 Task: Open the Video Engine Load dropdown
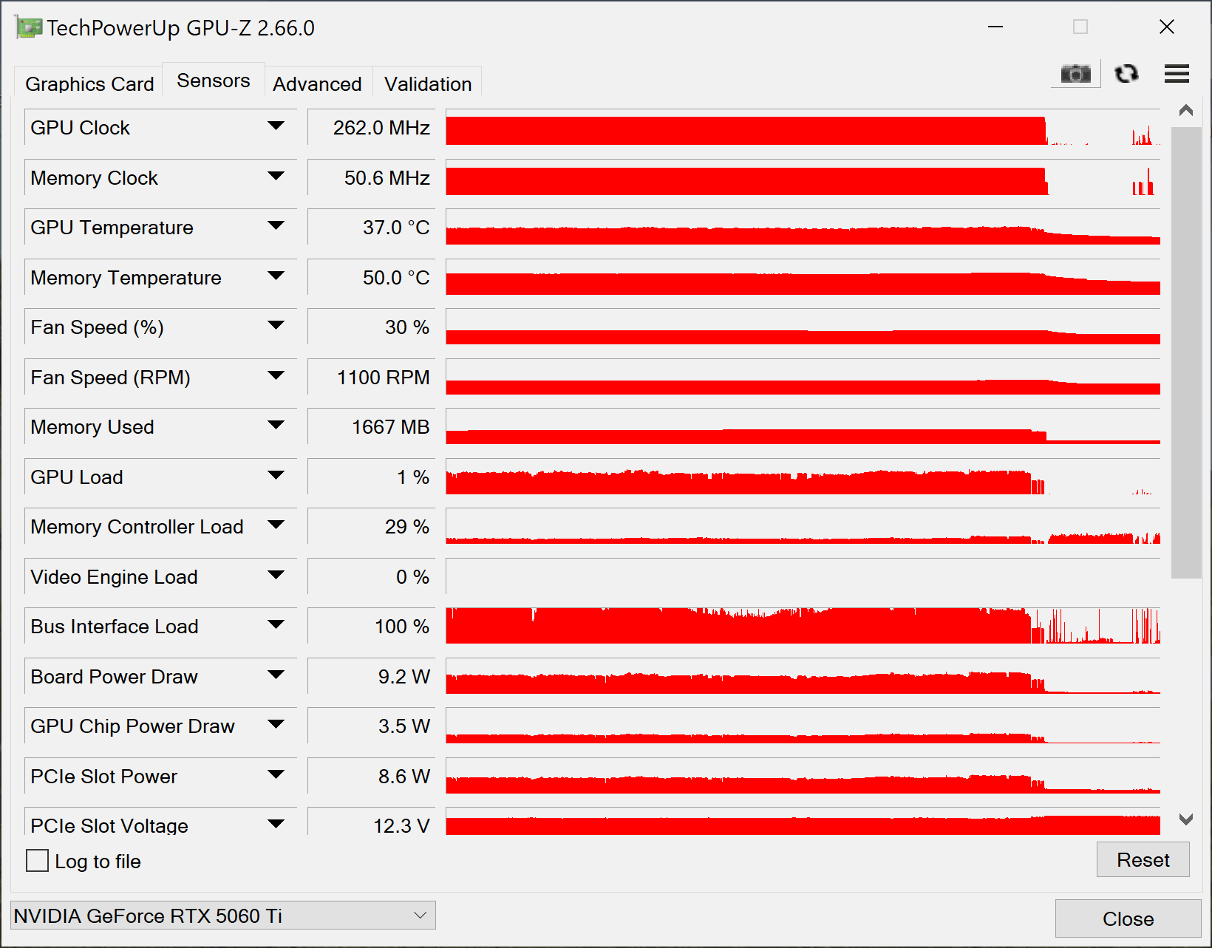pyautogui.click(x=276, y=576)
